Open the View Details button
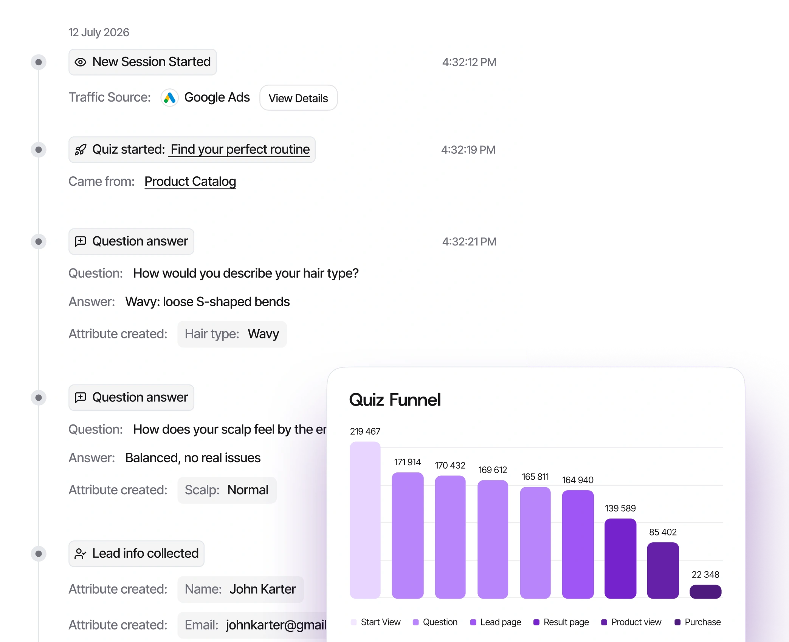The width and height of the screenshot is (789, 642). tap(298, 98)
